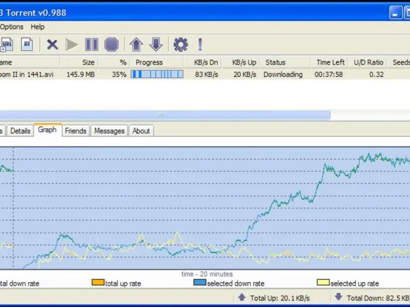
Task: Click the 'selected down rate' legend label
Action: (x=236, y=283)
